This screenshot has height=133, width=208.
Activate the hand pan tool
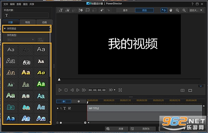point(171,10)
